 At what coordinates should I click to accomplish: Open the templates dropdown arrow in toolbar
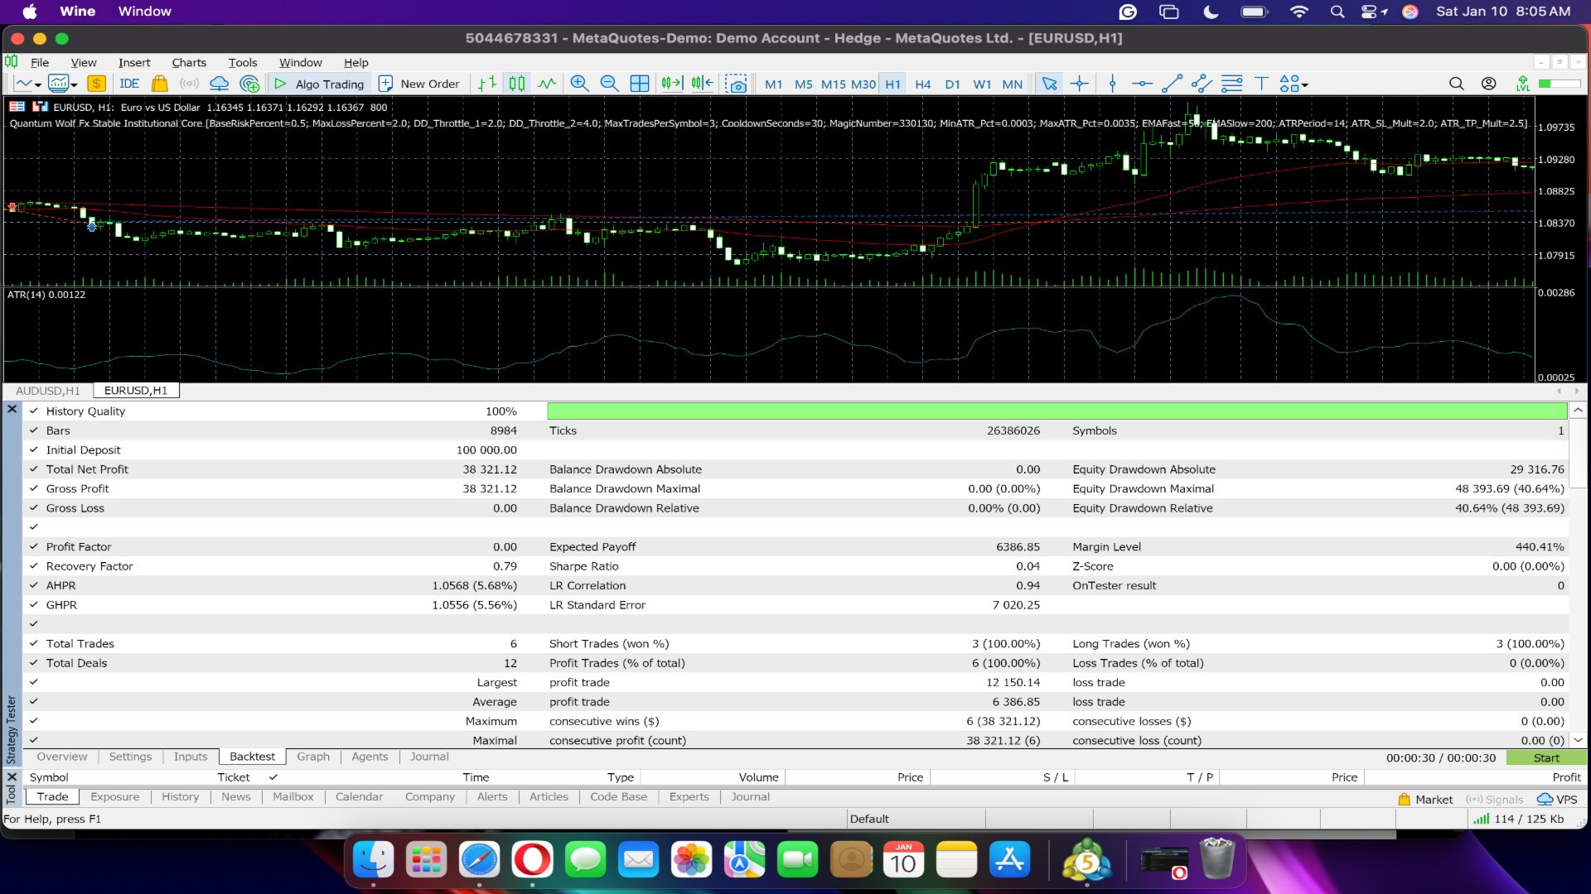click(74, 85)
